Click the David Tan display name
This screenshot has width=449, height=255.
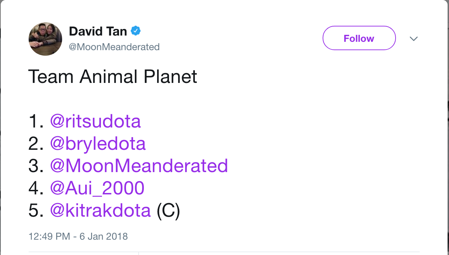[98, 31]
